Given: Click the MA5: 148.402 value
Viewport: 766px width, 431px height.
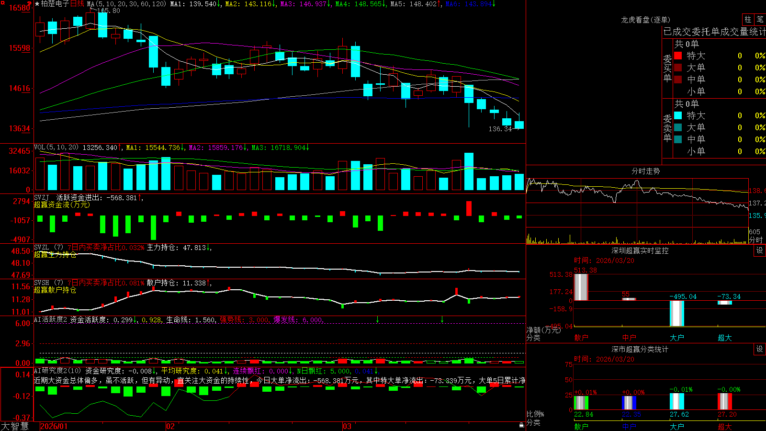Looking at the screenshot, I should coord(416,4).
